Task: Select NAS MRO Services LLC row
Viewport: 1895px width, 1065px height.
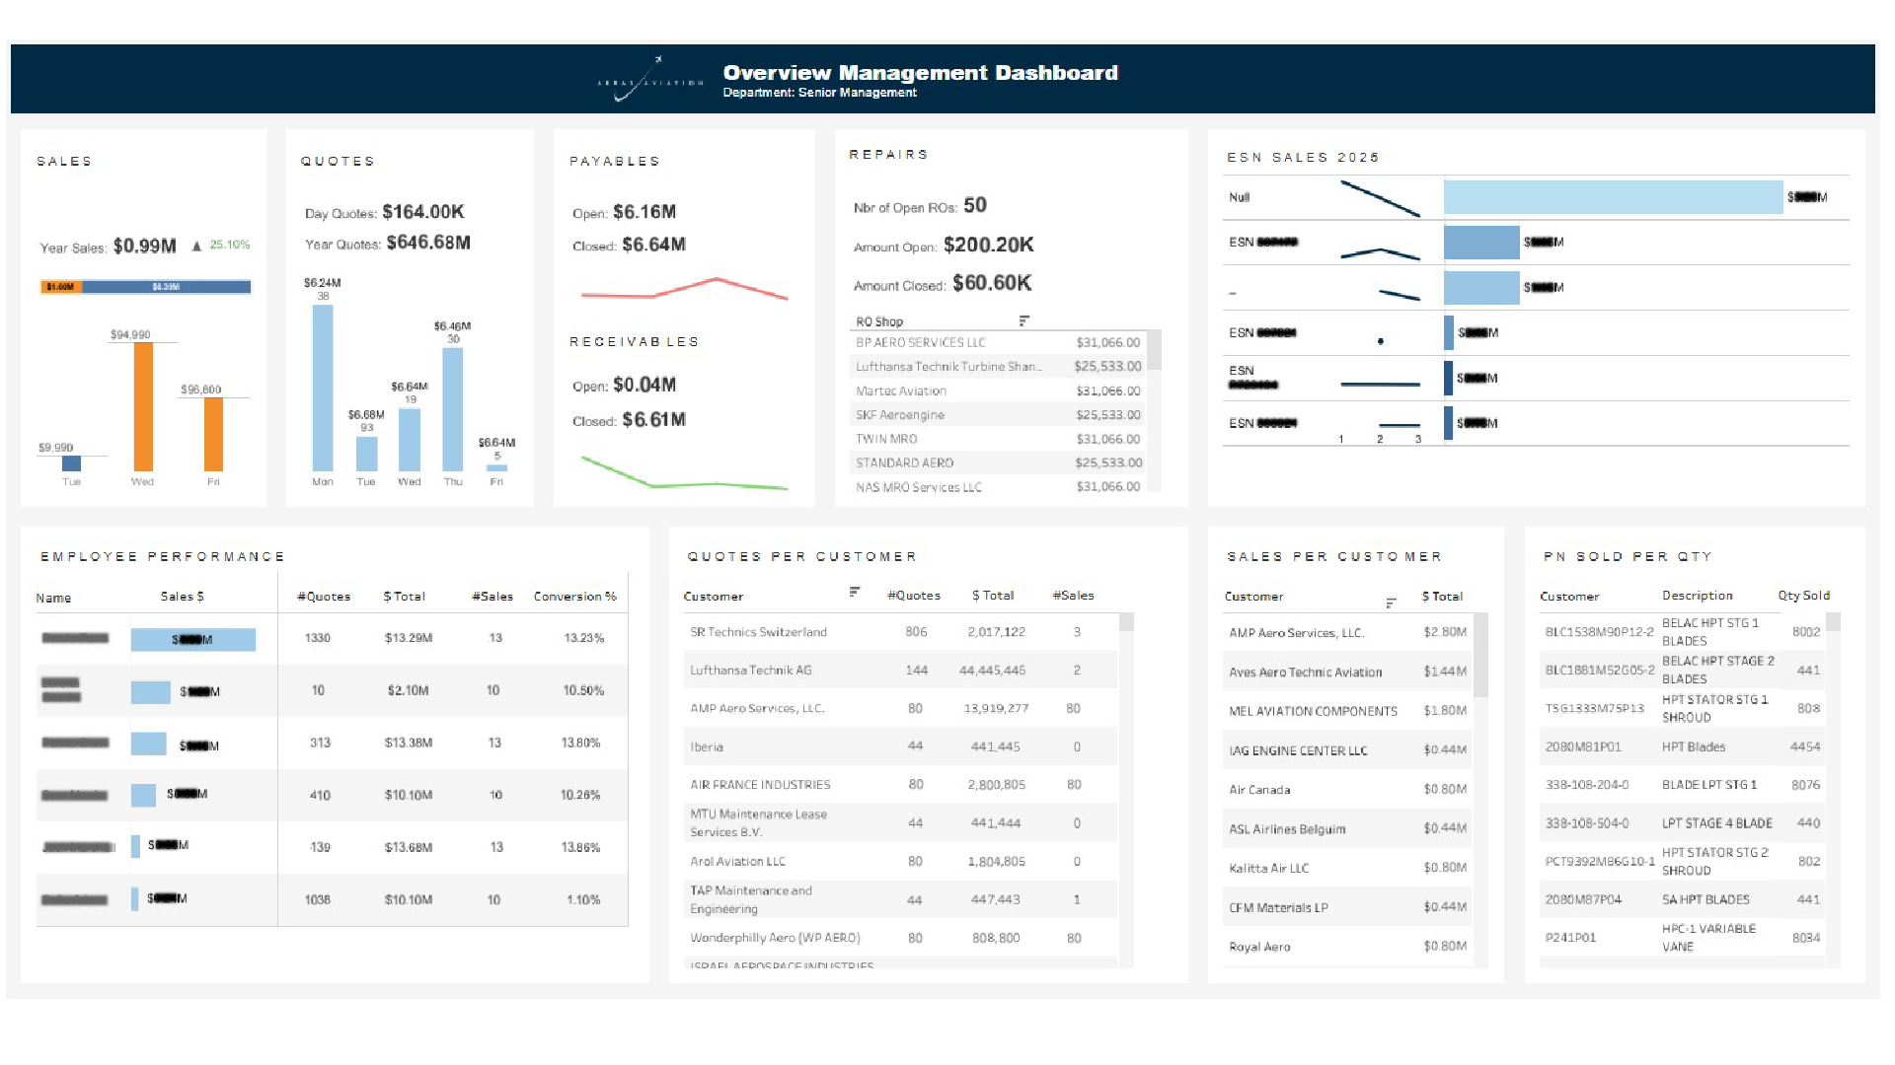Action: click(997, 487)
